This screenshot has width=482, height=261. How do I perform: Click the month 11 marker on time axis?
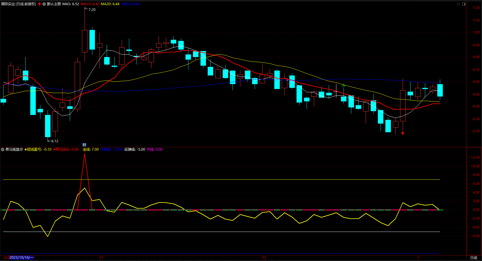pos(102,258)
